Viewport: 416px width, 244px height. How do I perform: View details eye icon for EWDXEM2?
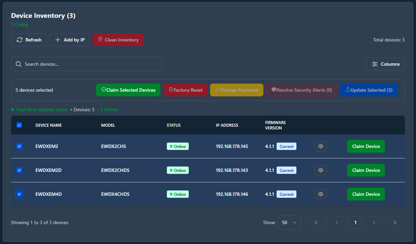click(321, 146)
